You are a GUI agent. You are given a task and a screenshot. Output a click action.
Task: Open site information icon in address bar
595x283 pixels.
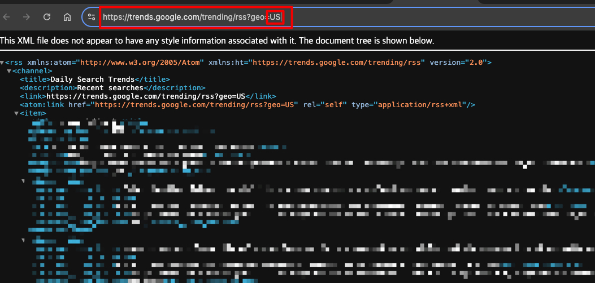(x=92, y=17)
